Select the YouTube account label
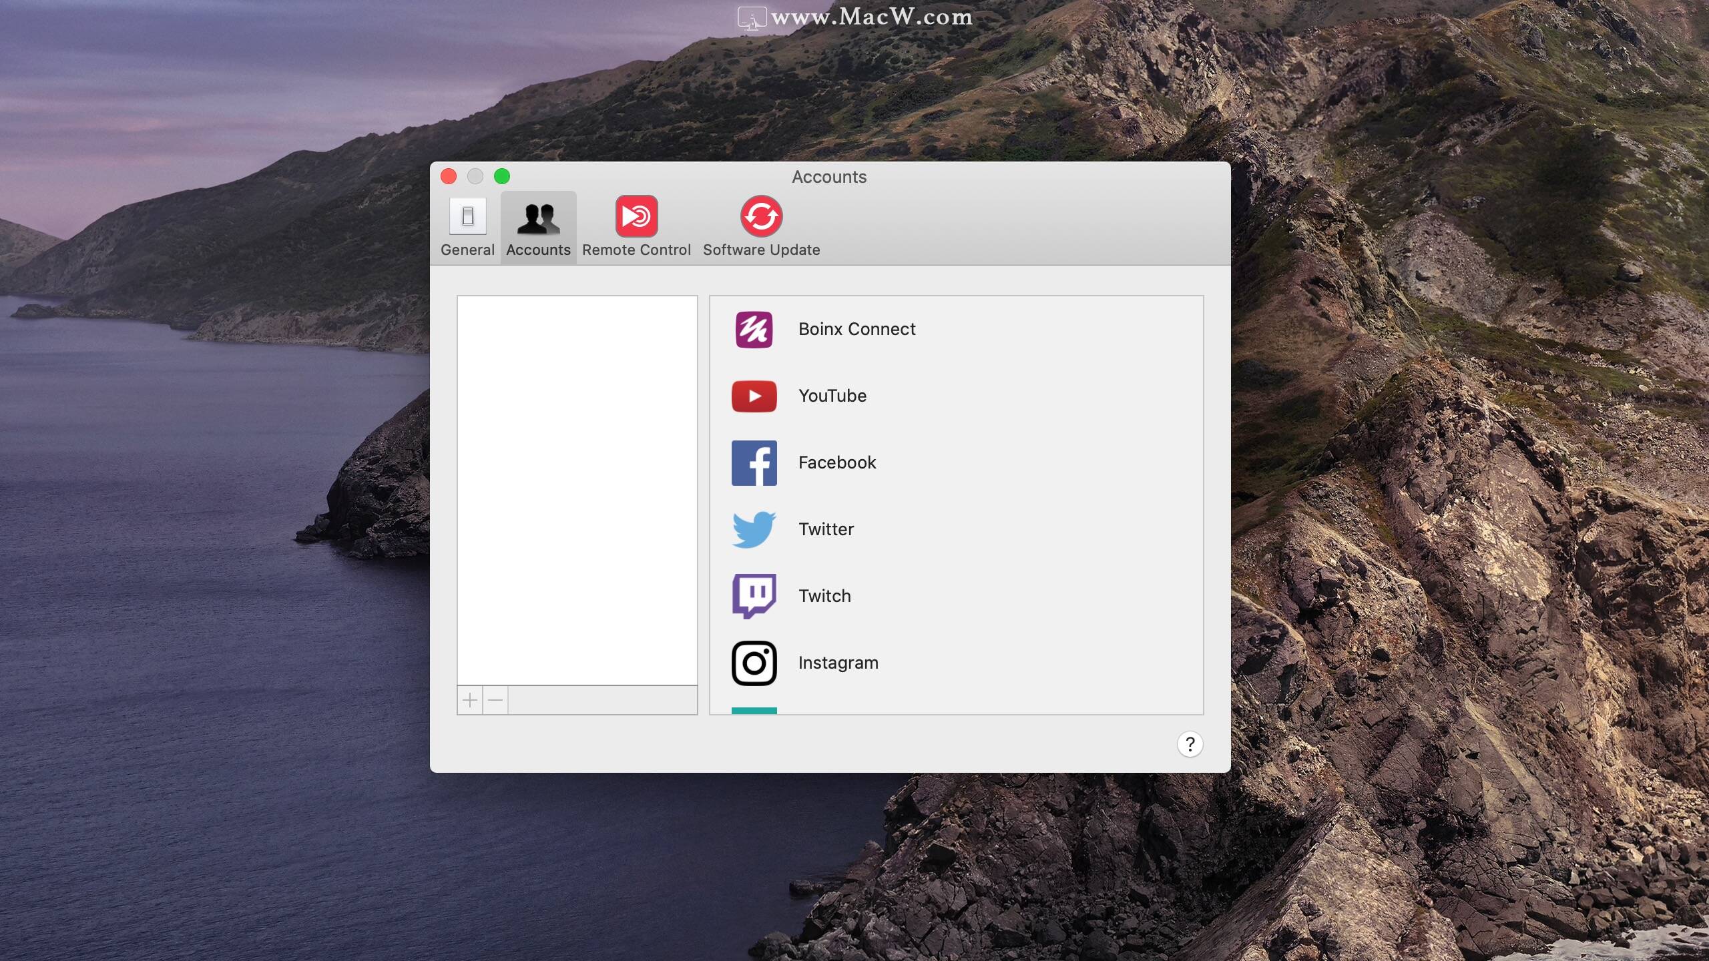1709x961 pixels. [832, 396]
